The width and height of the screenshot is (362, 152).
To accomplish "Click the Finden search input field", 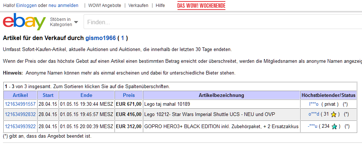I will [222, 22].
